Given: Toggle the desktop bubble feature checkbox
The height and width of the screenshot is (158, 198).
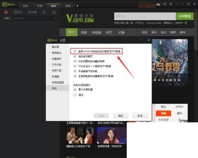Looking at the screenshot, I should [x=75, y=71].
